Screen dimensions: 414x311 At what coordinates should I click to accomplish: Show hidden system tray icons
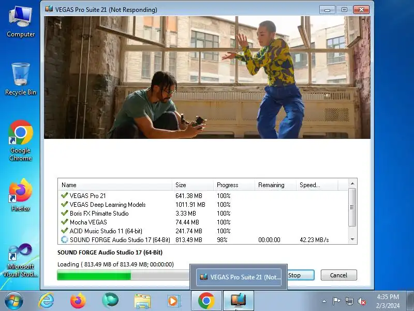click(x=324, y=301)
